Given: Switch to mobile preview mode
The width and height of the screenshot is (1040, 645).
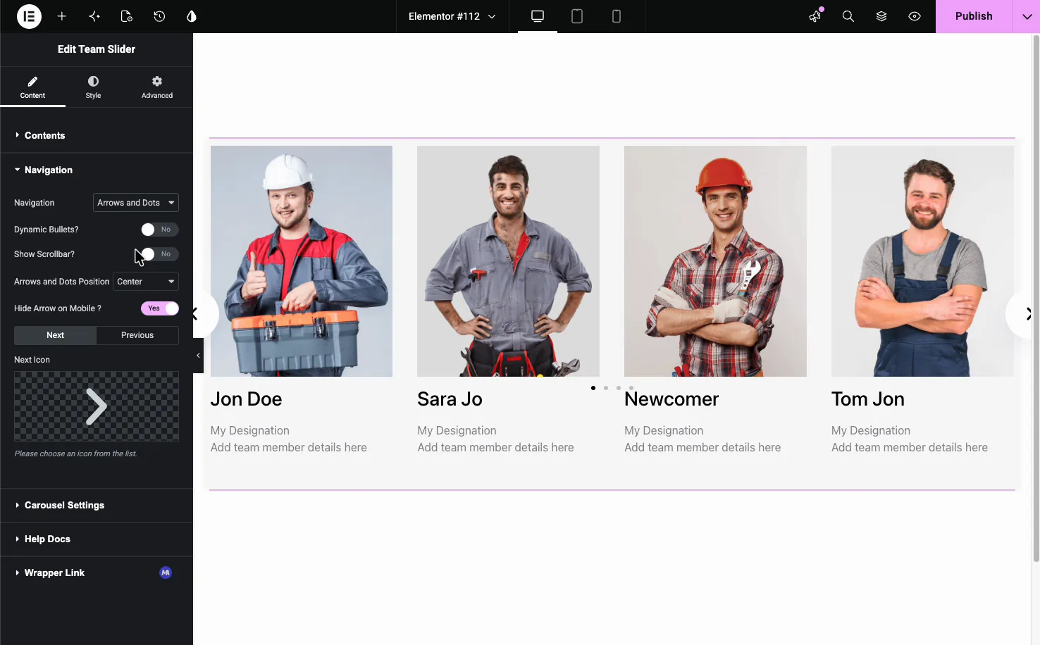Looking at the screenshot, I should point(617,16).
